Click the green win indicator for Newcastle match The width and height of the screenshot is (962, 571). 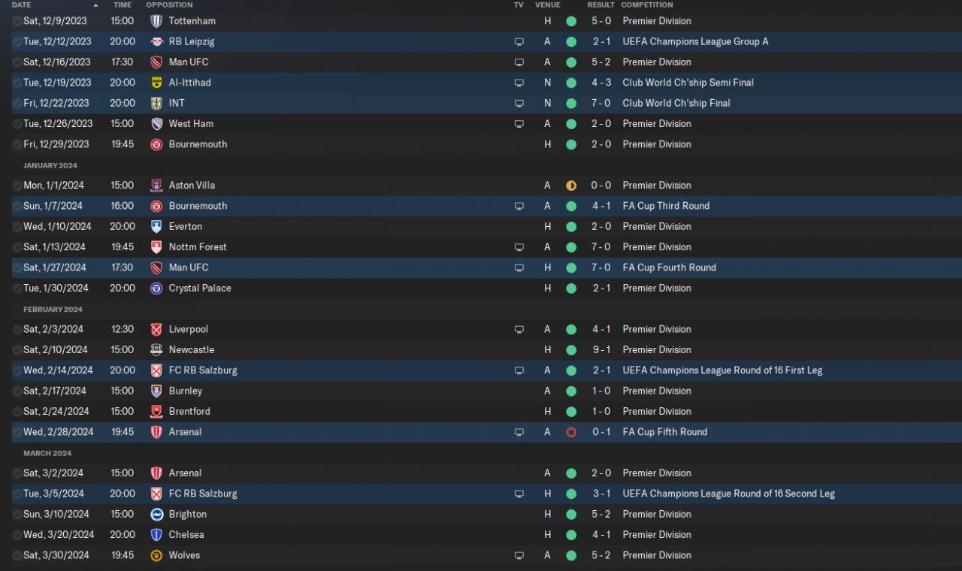[571, 349]
